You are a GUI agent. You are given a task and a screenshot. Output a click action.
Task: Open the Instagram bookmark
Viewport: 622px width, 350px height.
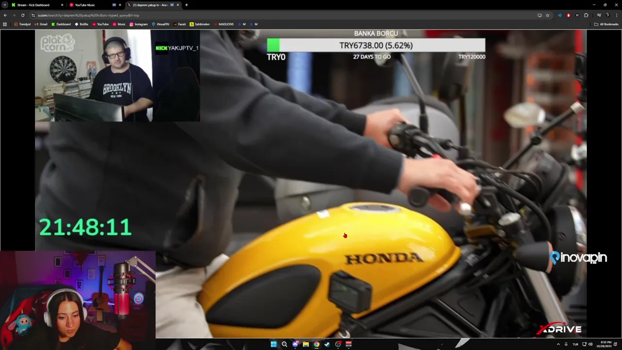pyautogui.click(x=138, y=24)
